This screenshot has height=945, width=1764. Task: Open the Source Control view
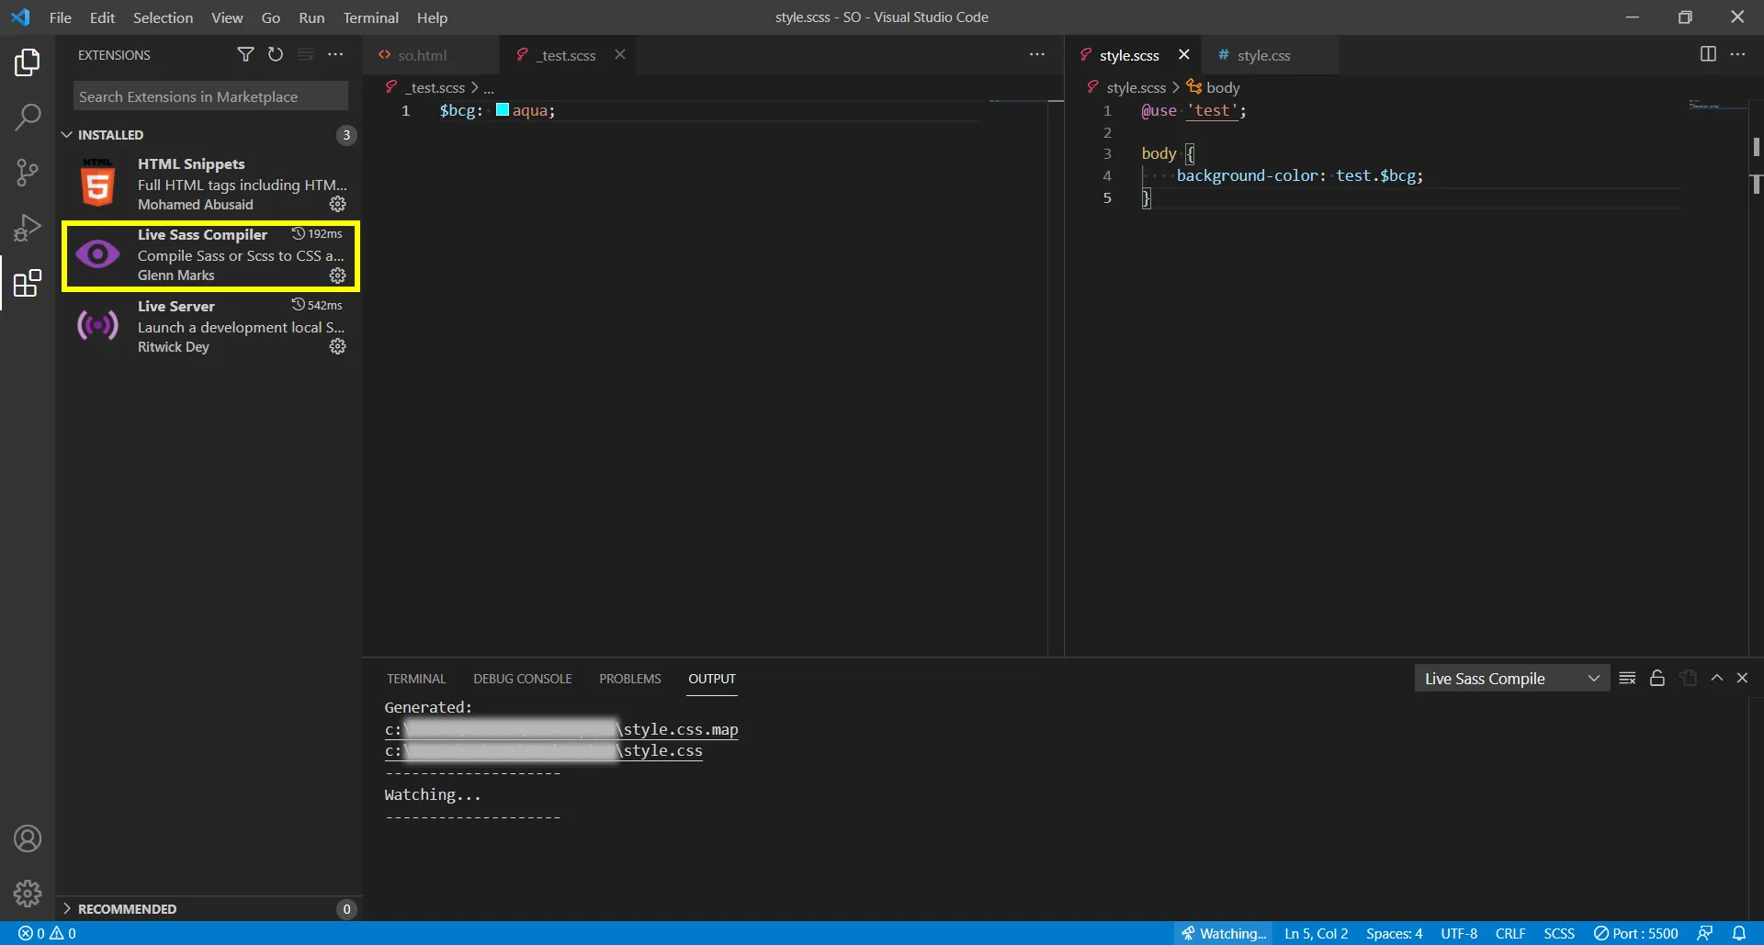[x=28, y=173]
